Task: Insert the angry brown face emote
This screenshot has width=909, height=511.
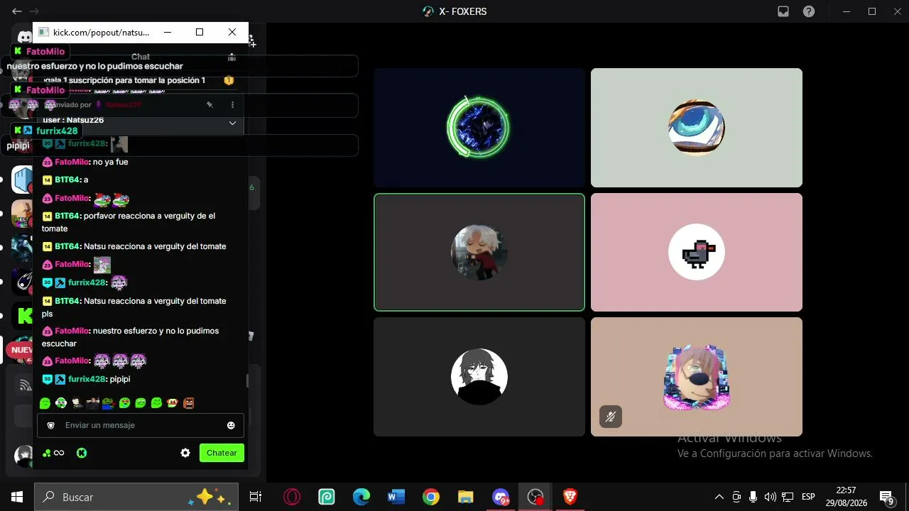Action: (x=188, y=403)
